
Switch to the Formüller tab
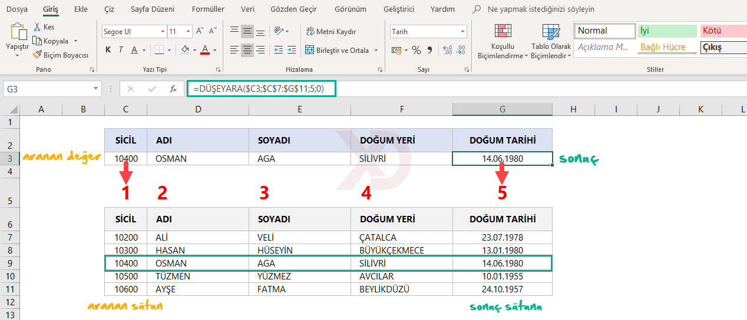(208, 9)
